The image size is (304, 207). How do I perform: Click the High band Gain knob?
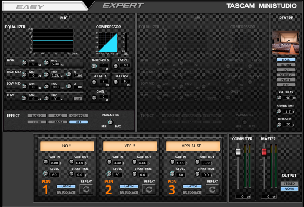(24, 63)
